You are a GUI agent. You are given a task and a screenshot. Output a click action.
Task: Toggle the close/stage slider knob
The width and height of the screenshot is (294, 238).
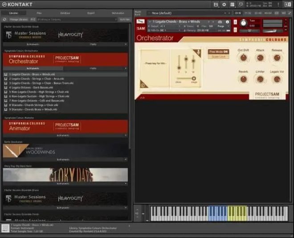pyautogui.click(x=194, y=79)
